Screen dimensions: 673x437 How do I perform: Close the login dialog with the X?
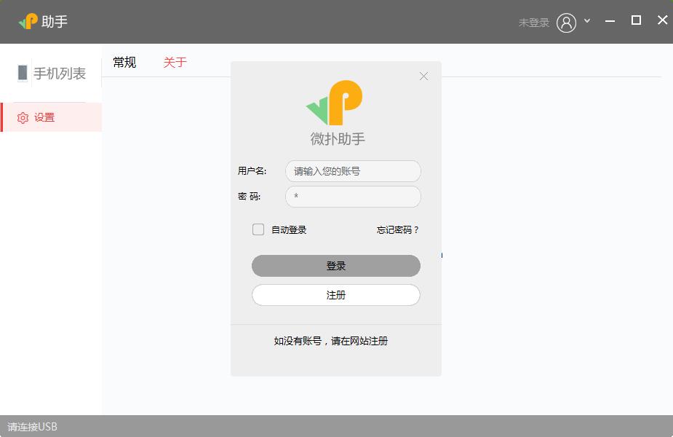tap(423, 76)
